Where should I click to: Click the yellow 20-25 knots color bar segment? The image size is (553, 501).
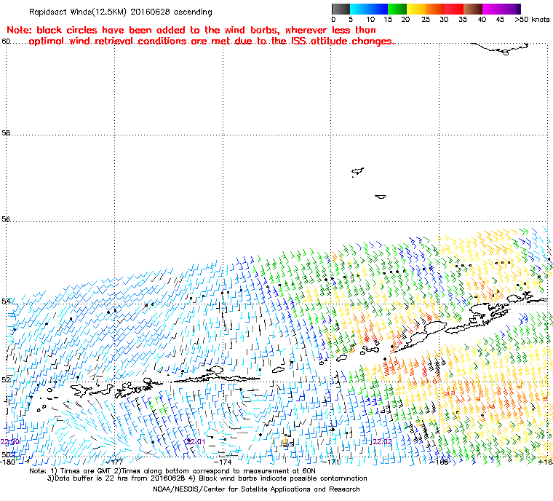coord(416,9)
